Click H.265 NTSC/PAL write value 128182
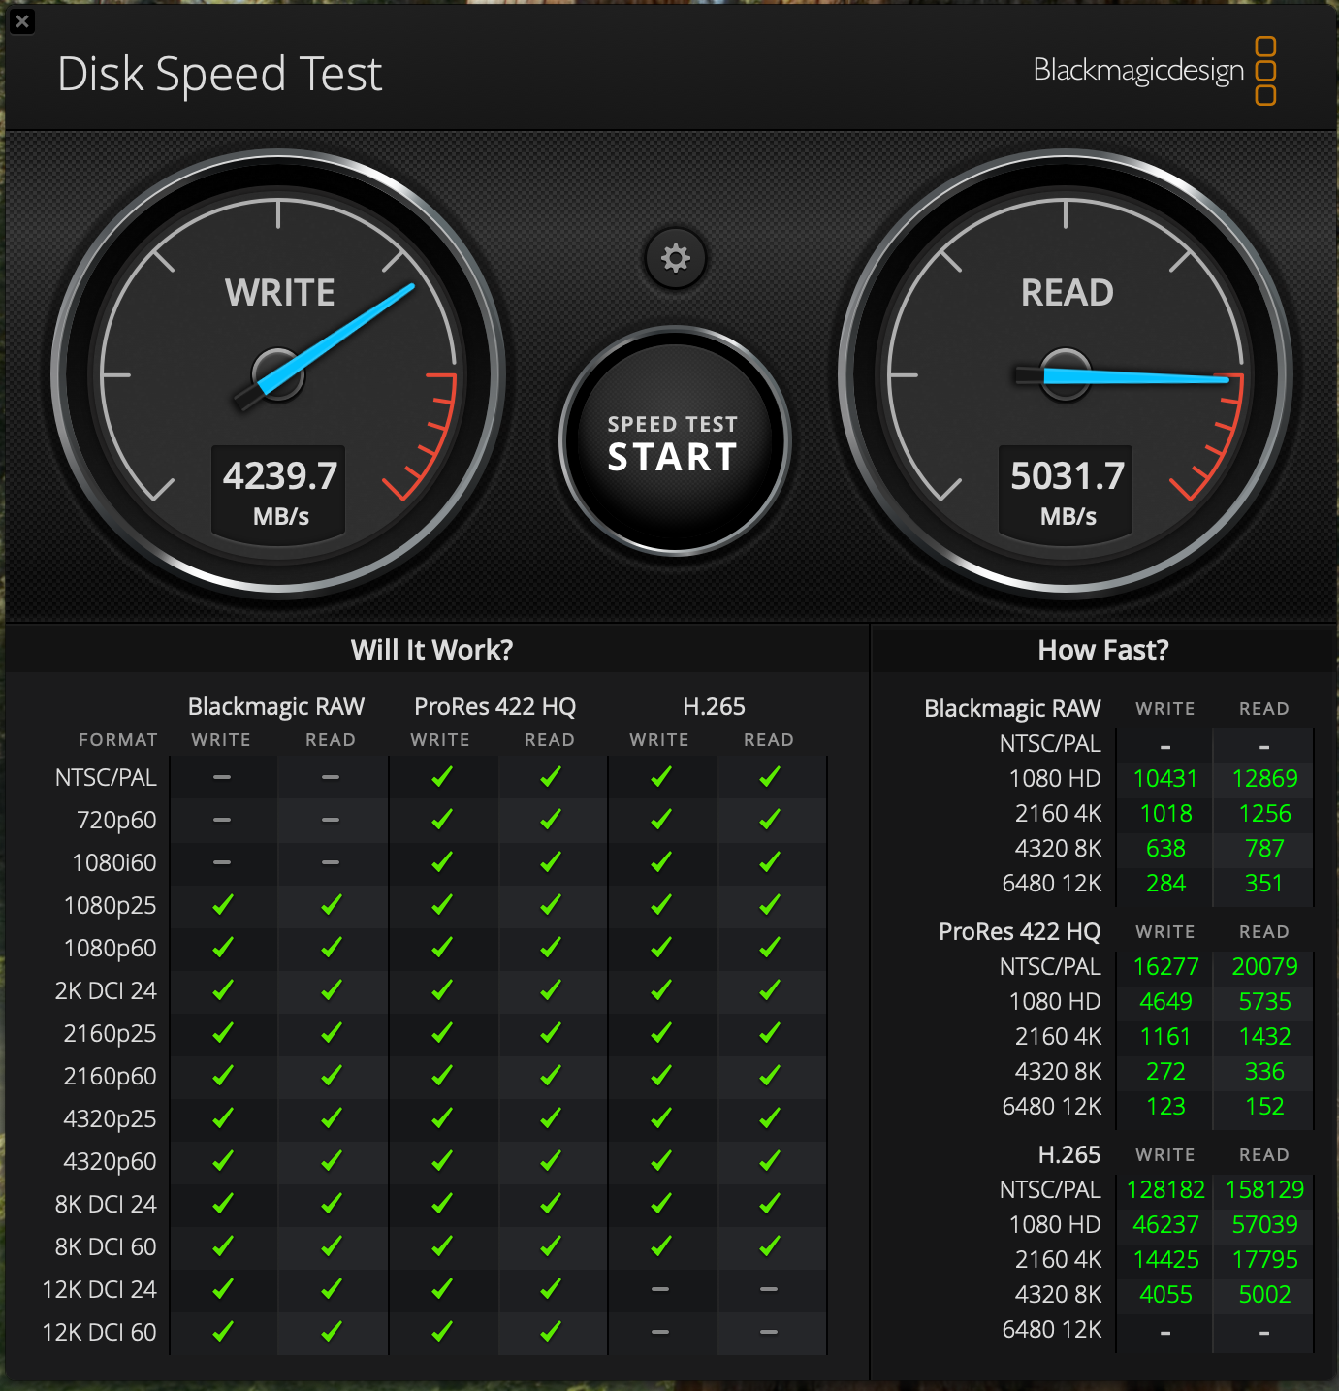 click(x=1165, y=1190)
